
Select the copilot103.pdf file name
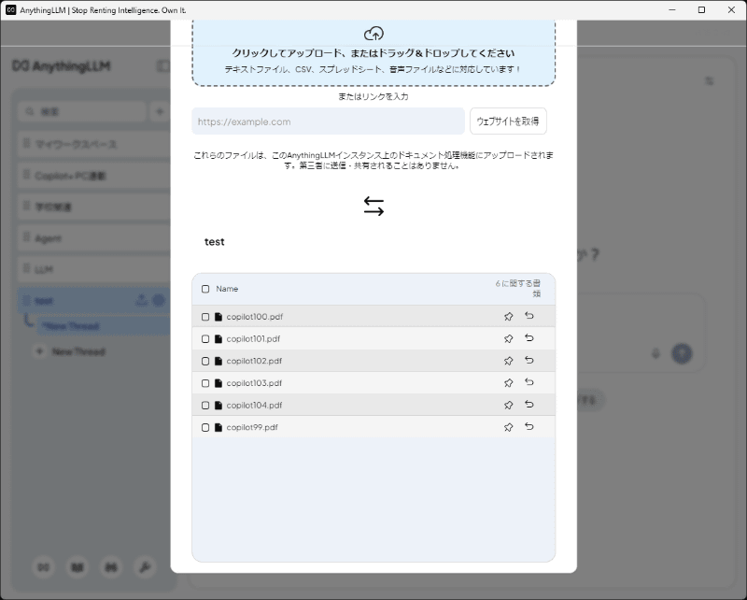pos(254,383)
